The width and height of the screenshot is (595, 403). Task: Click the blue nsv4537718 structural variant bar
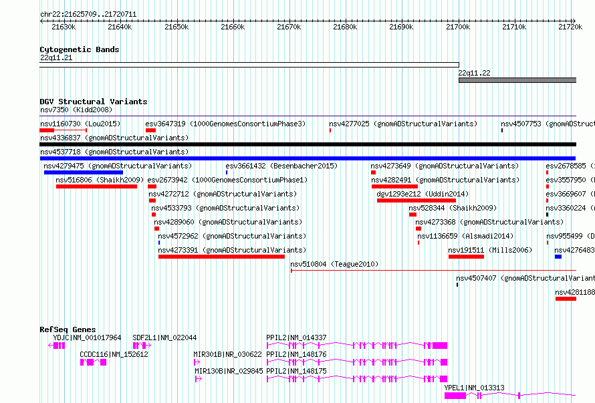(x=308, y=158)
